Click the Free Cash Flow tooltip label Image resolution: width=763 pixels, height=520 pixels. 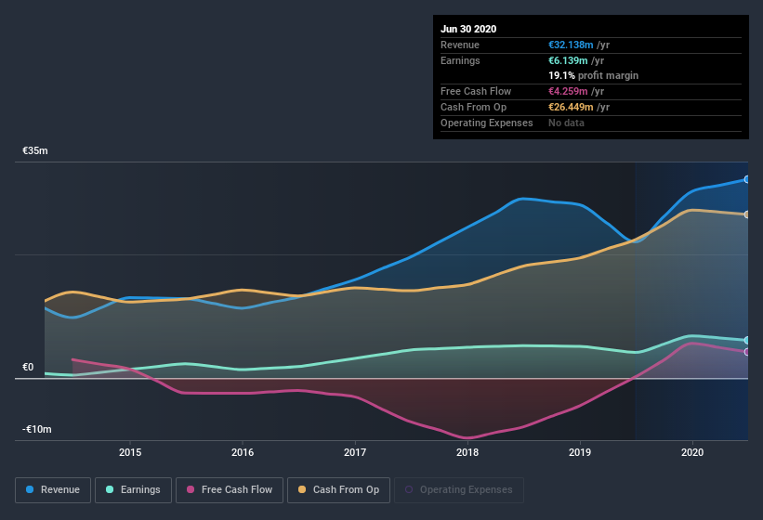pos(476,91)
